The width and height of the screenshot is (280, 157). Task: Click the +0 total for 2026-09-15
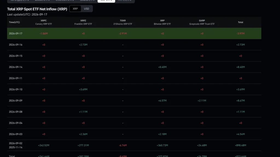[x=241, y=56]
